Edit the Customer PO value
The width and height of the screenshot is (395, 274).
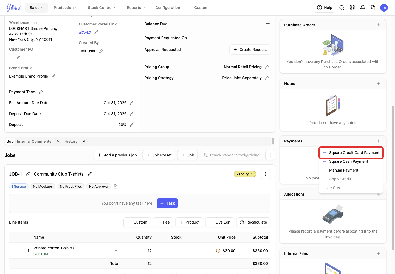[18, 58]
